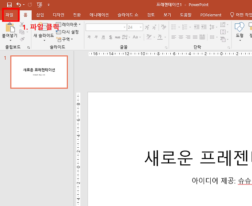
Task: Expand the 붙여넣기 options arrow
Action: tap(11, 41)
